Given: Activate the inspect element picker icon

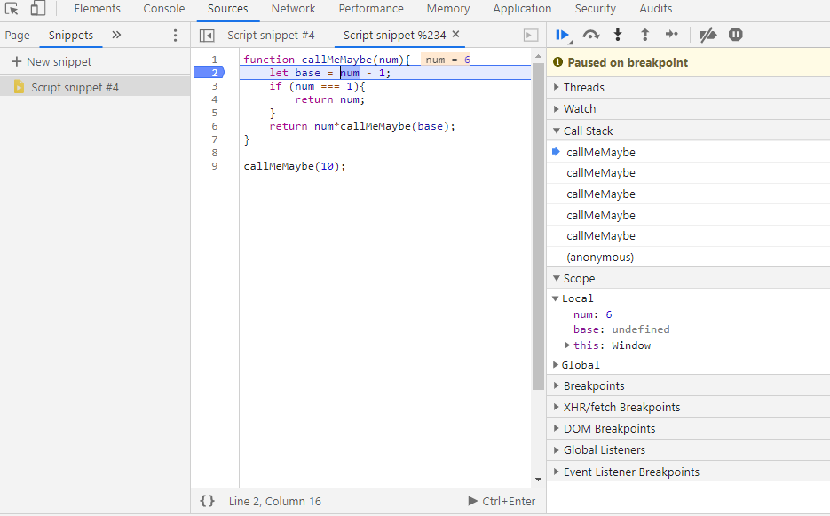Looking at the screenshot, I should click(12, 9).
